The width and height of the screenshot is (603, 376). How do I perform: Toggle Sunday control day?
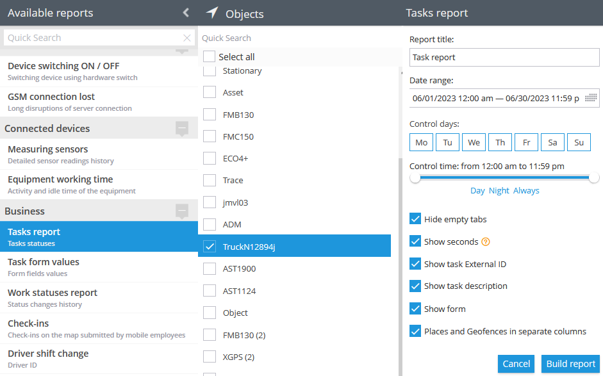click(x=579, y=142)
